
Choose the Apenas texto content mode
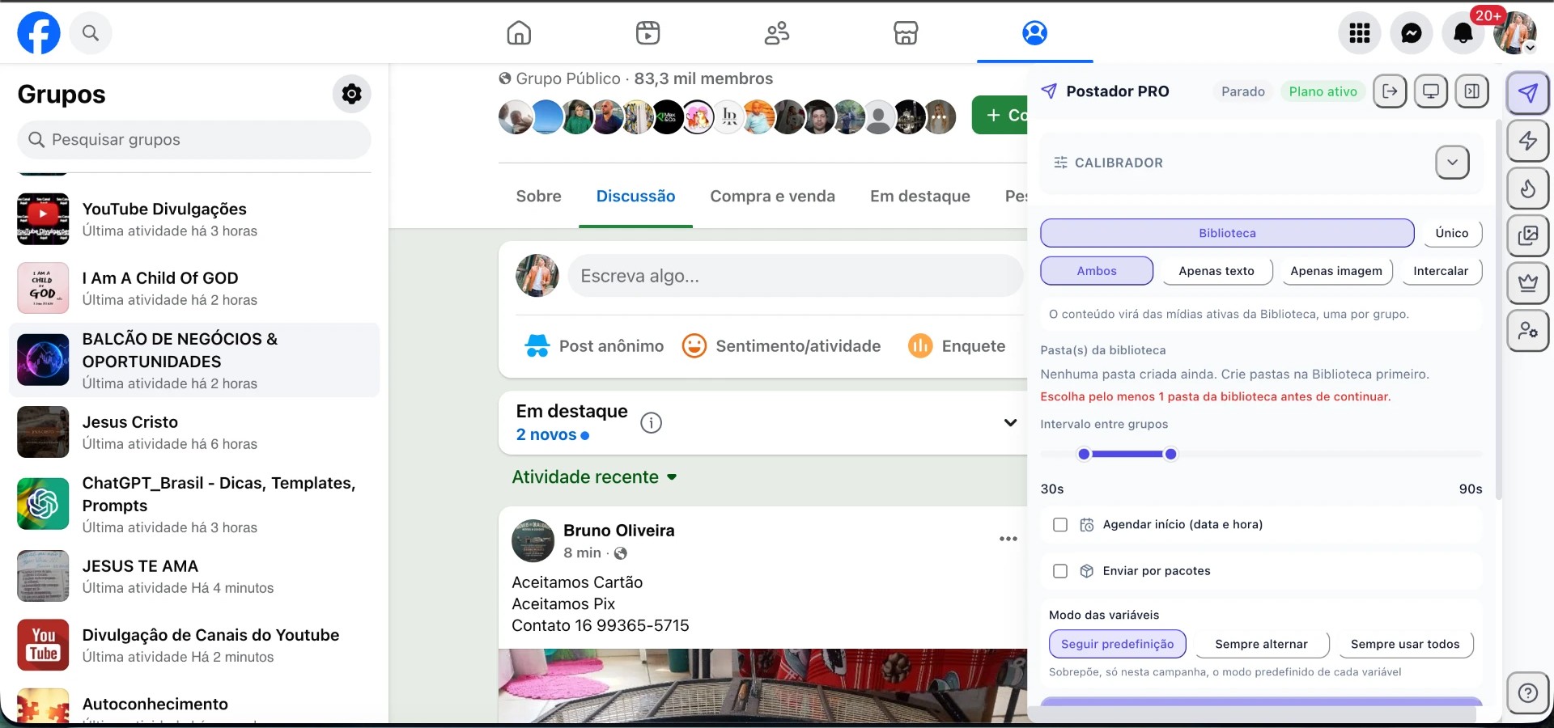point(1216,271)
